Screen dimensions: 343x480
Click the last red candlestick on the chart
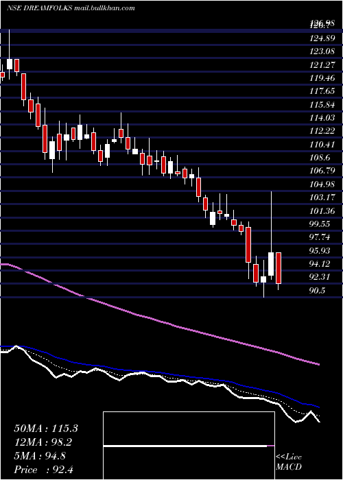pos(279,268)
